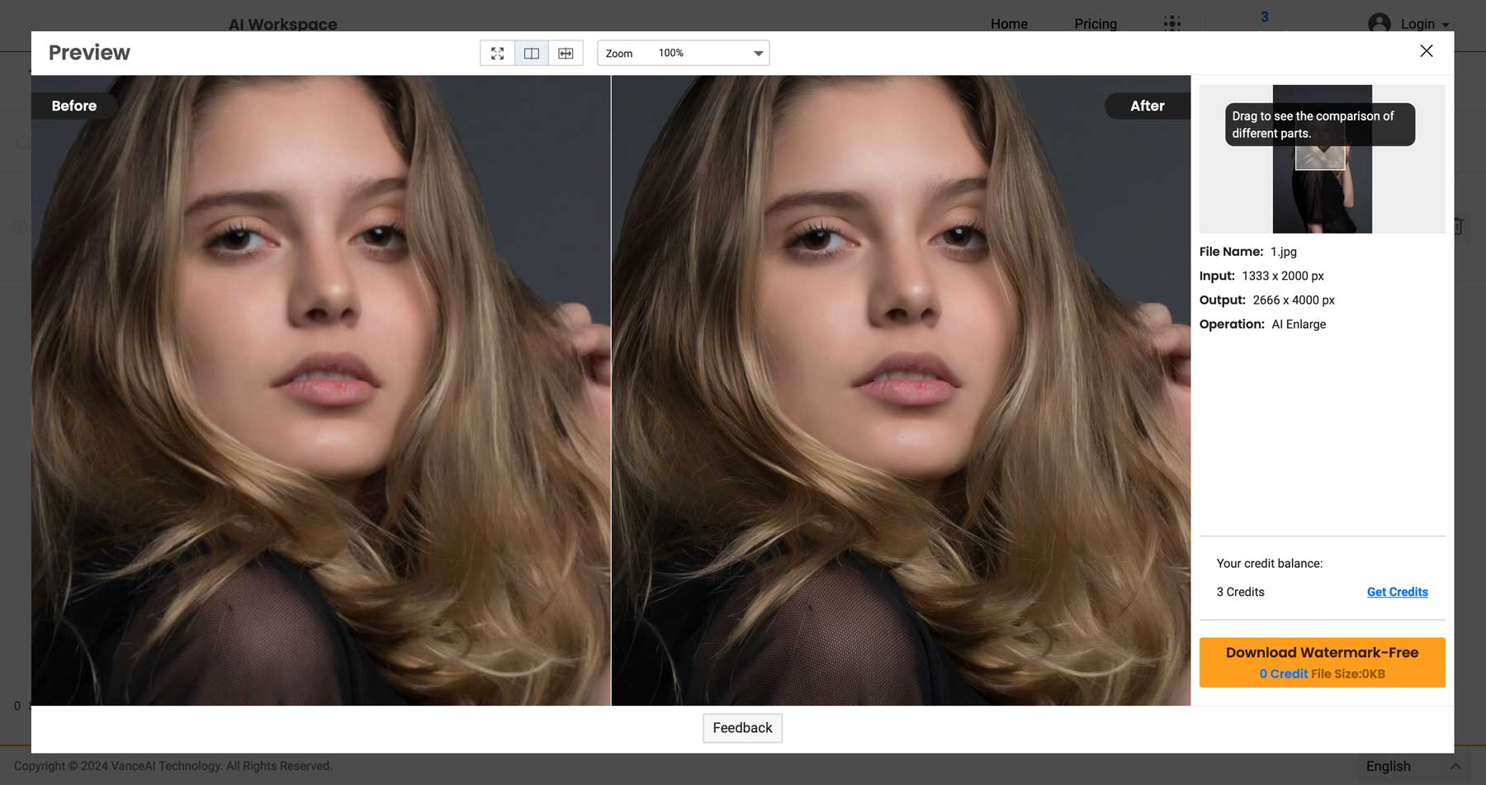Open the Zoom percentage dropdown

coord(757,53)
